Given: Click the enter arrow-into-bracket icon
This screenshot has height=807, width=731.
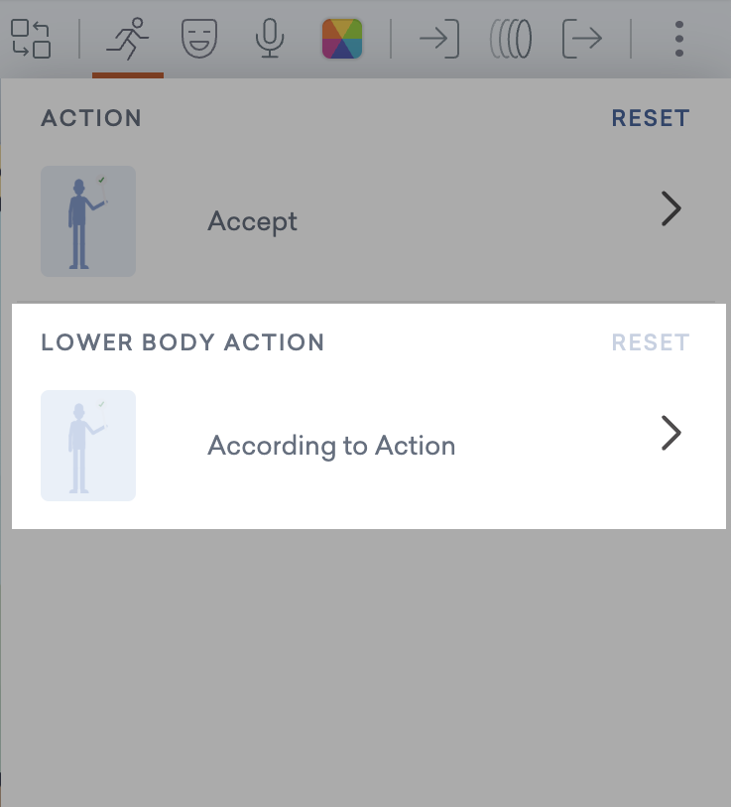Looking at the screenshot, I should pos(438,39).
